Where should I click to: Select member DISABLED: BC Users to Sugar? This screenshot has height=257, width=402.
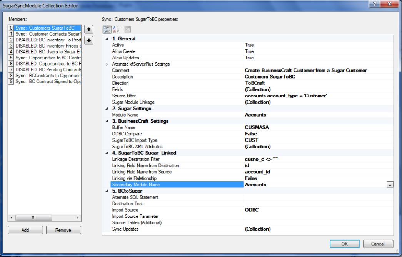tap(45, 52)
